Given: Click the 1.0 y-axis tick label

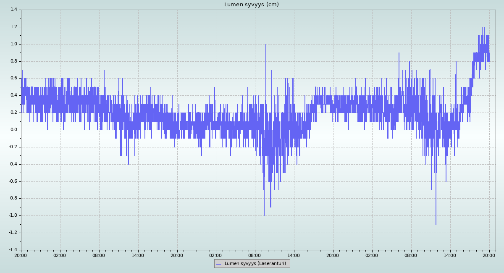Looking at the screenshot, I should point(13,44).
